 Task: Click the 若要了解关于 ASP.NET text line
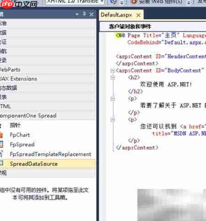tap(173, 105)
